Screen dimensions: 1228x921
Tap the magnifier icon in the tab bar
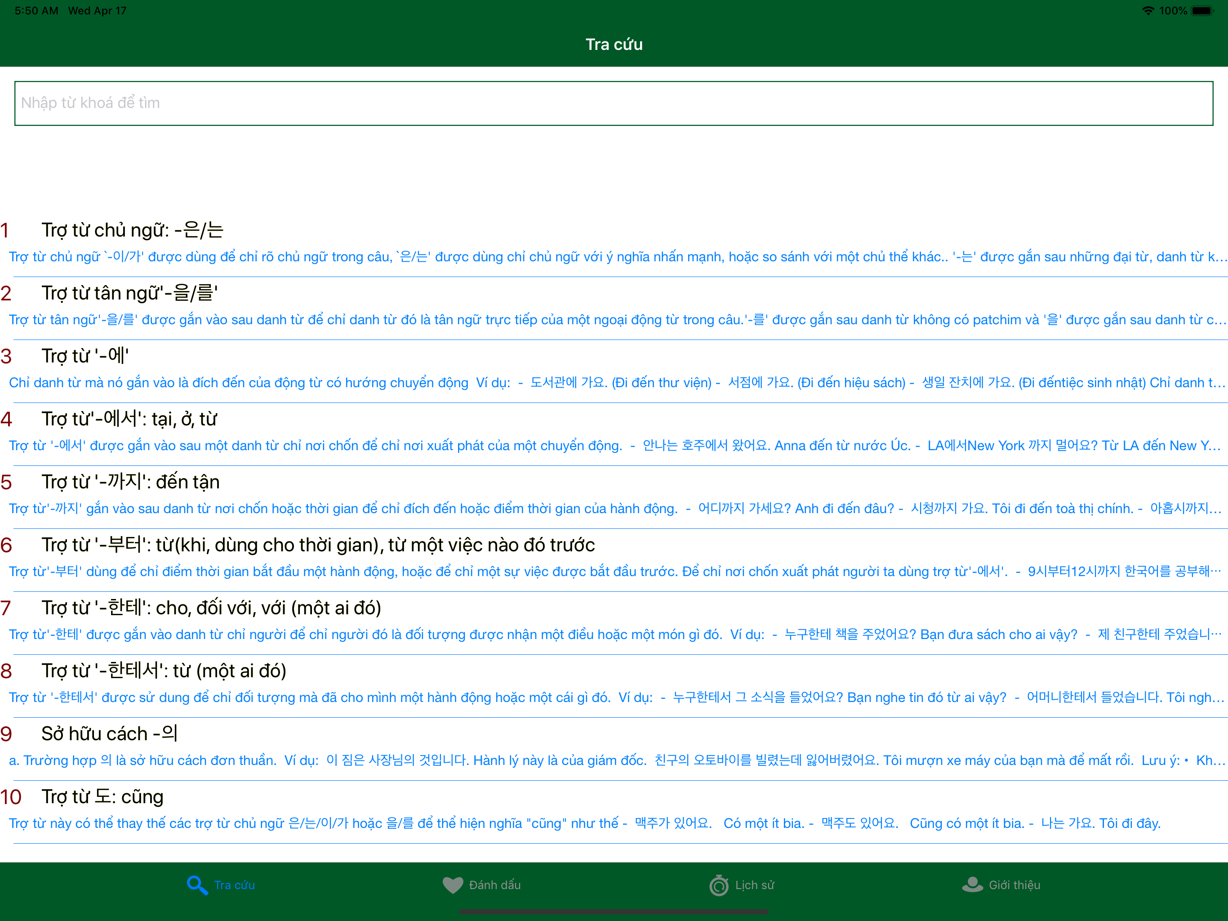[x=197, y=885]
